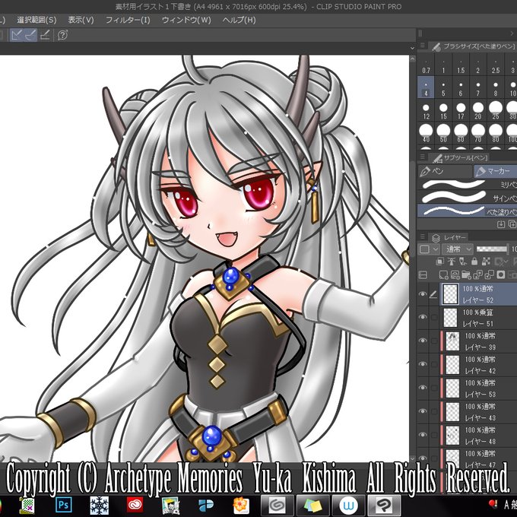Set as draft layer icon

[463, 262]
